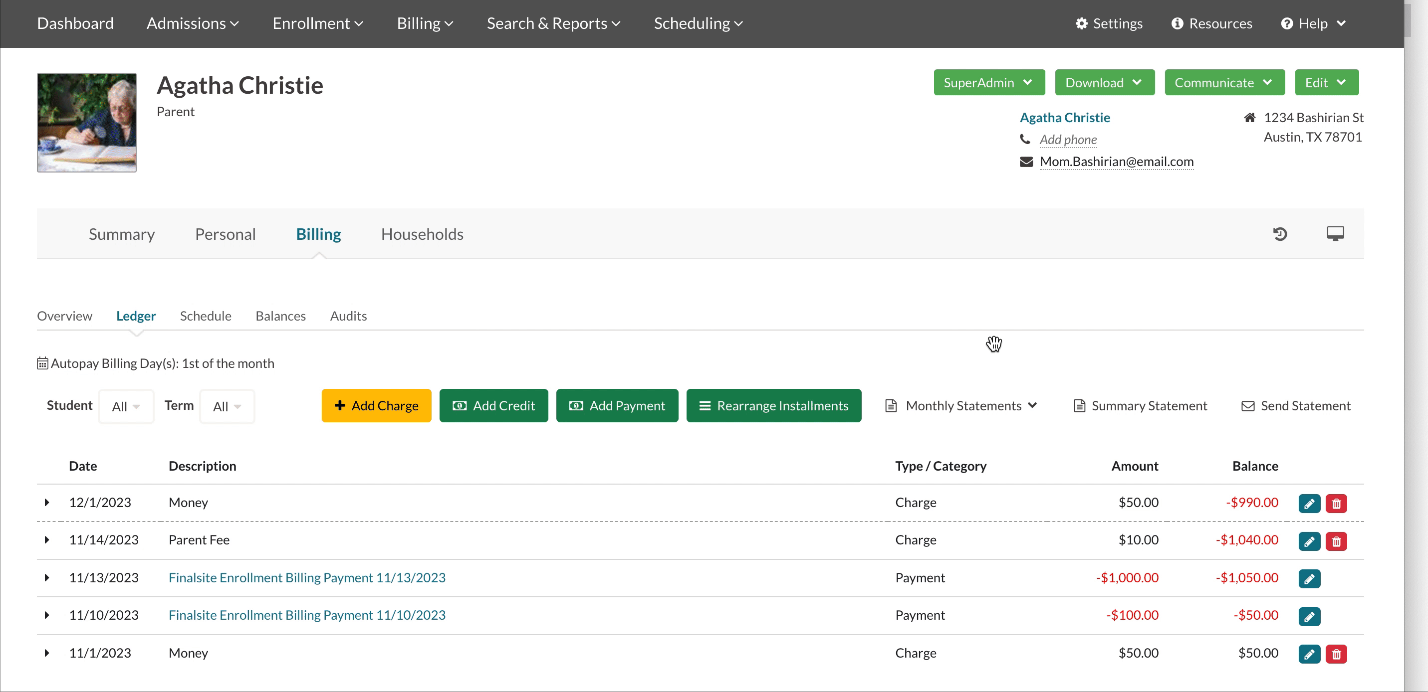Click the history clock icon
Image resolution: width=1428 pixels, height=692 pixels.
pos(1279,234)
